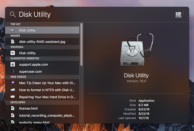Click the SUGGESTED WEBSITES section header
Image resolution: width=194 pixels, height=131 pixels.
click(x=25, y=58)
